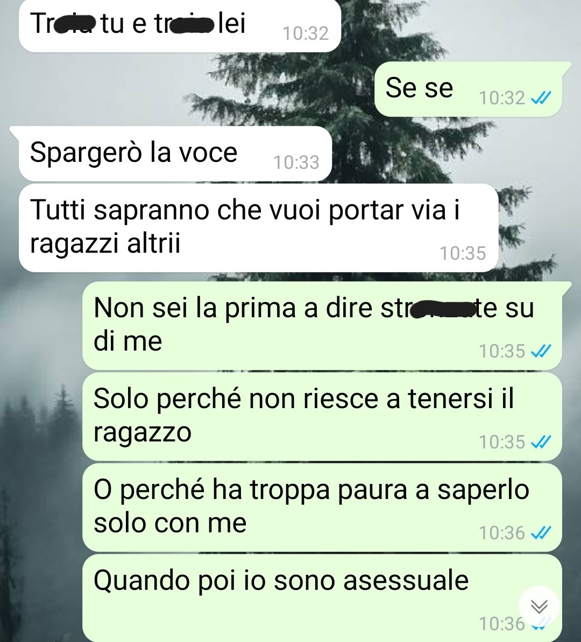Select the 'Quando poi io sono asessuale' message
This screenshot has height=642, width=581.
322,598
